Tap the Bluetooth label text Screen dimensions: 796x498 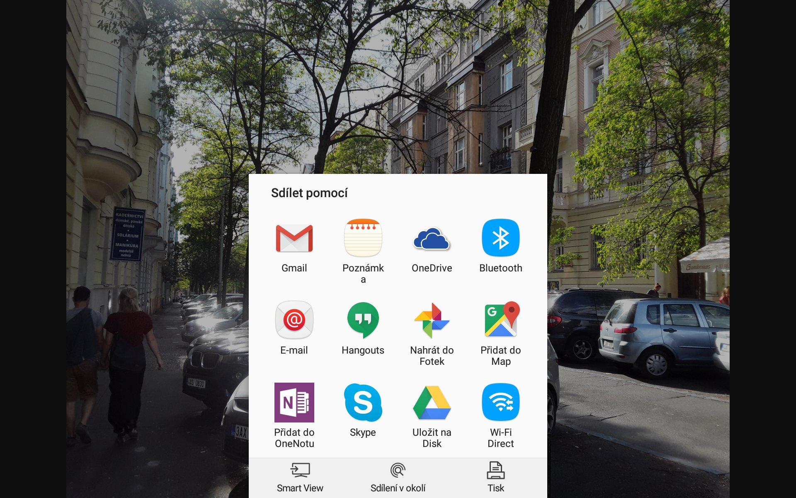coord(501,268)
